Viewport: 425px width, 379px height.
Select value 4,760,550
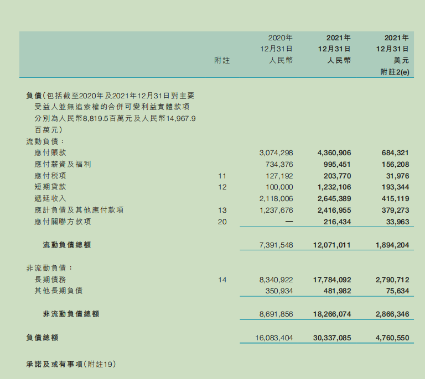[x=392, y=338]
